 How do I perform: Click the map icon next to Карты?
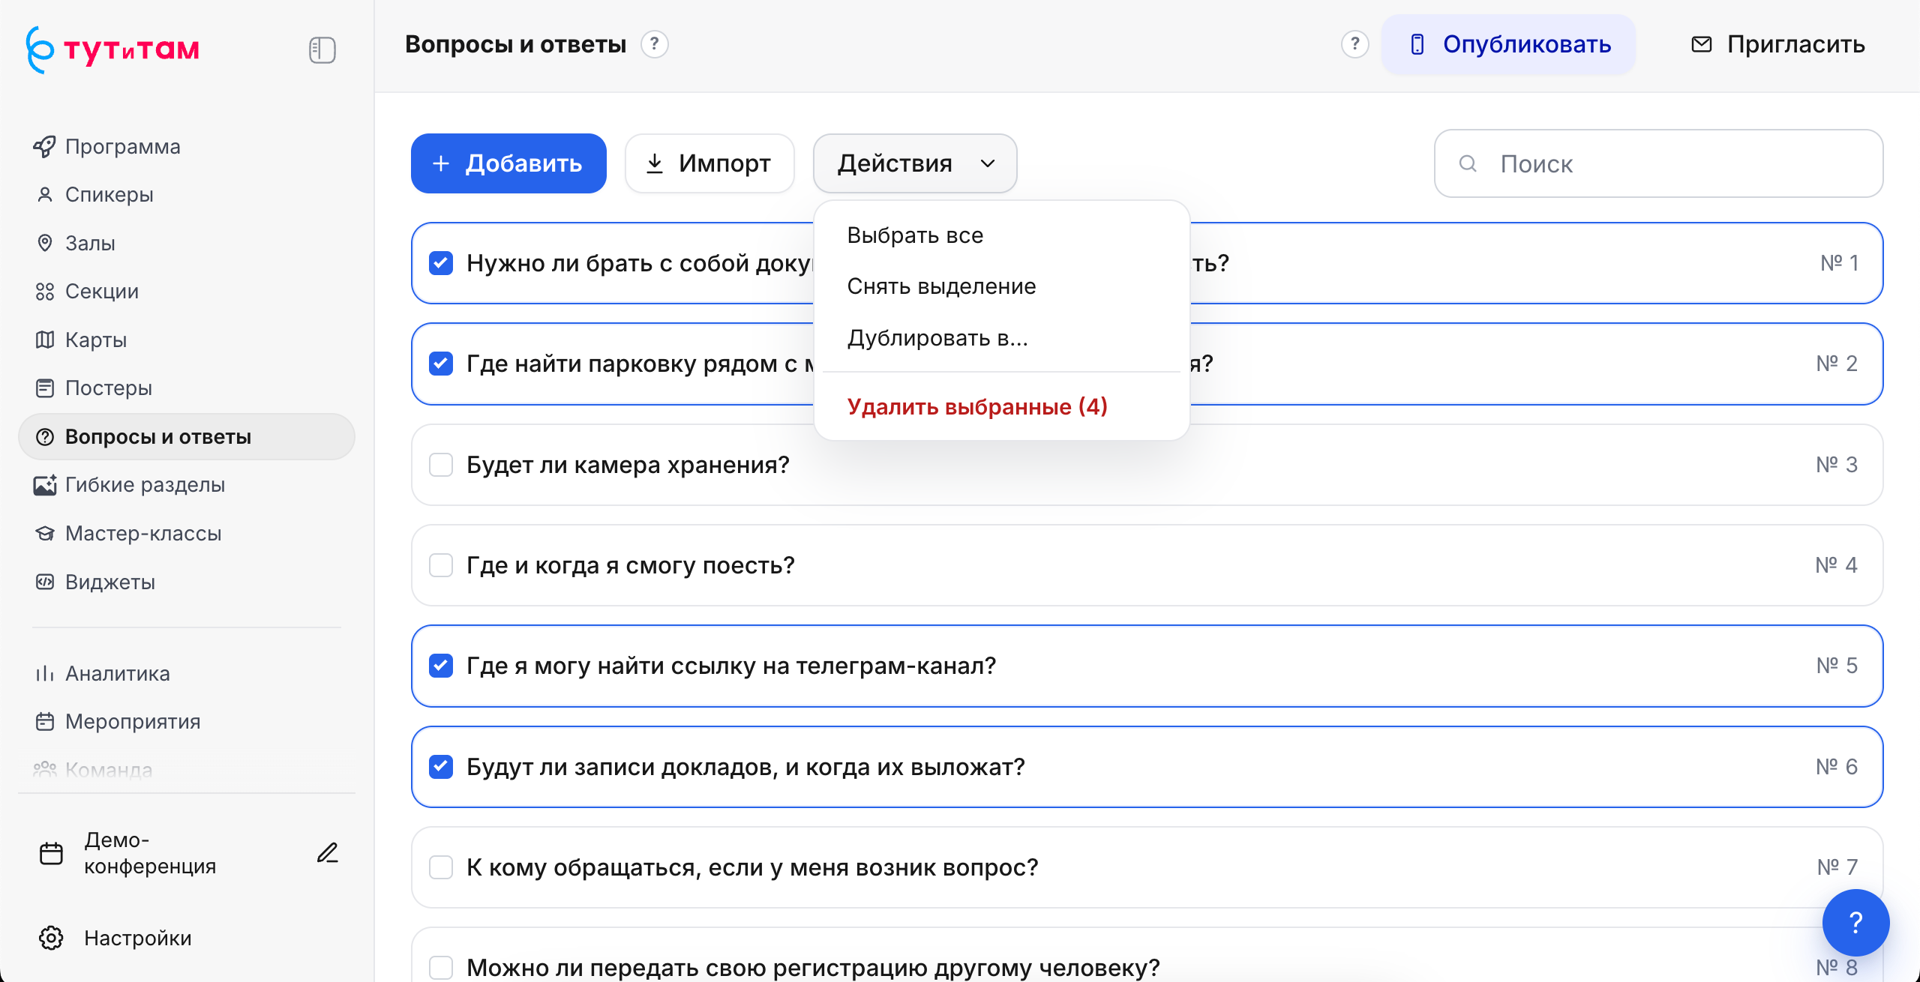45,340
